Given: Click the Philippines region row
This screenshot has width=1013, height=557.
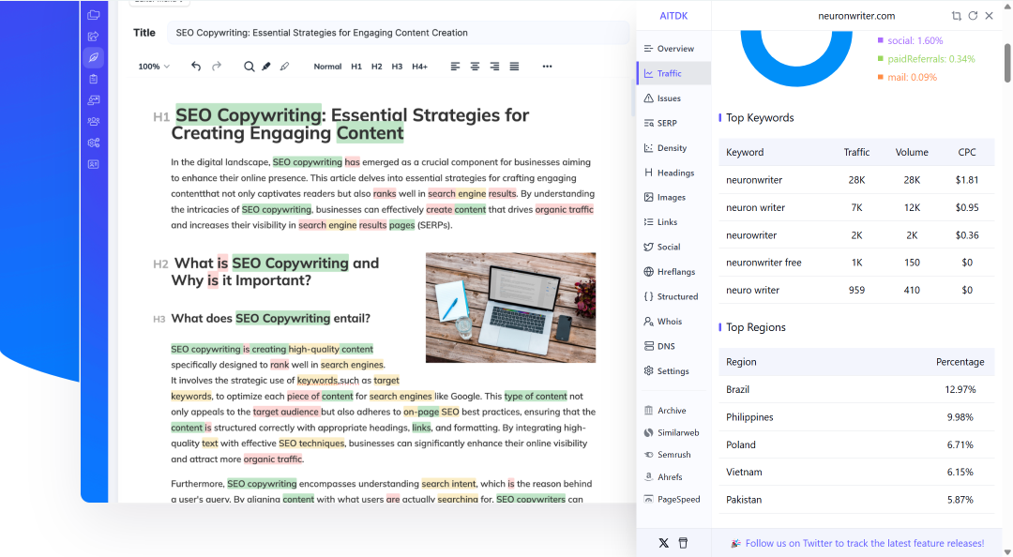Looking at the screenshot, I should pyautogui.click(x=856, y=417).
